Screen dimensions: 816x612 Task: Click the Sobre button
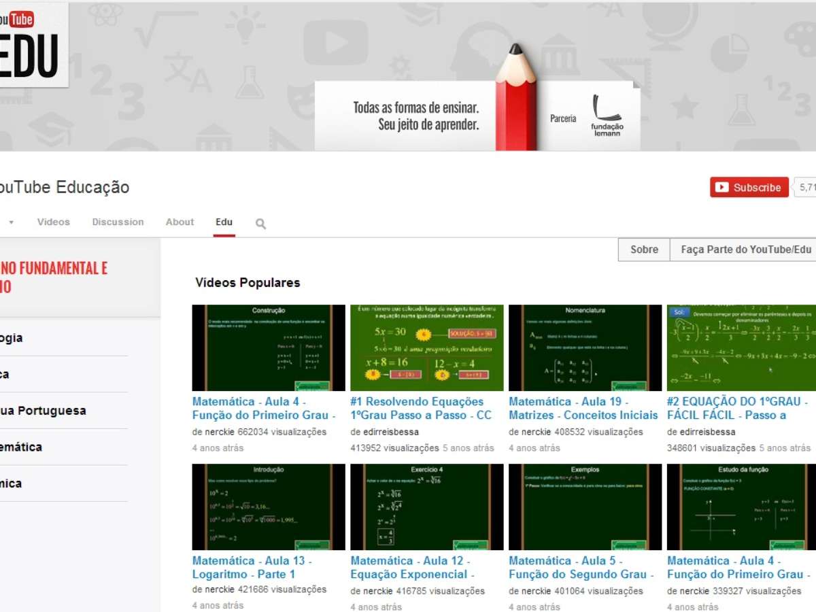(643, 250)
